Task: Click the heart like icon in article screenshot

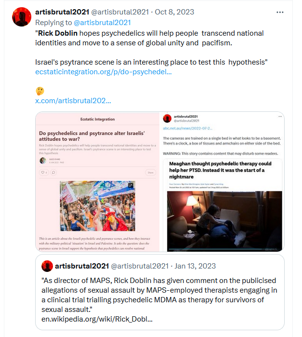Action: (x=44, y=173)
